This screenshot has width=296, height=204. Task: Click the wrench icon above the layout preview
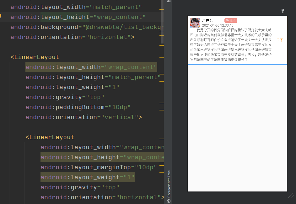tap(283, 11)
